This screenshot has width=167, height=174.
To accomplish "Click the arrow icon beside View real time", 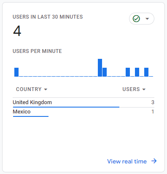I will click(x=154, y=161).
